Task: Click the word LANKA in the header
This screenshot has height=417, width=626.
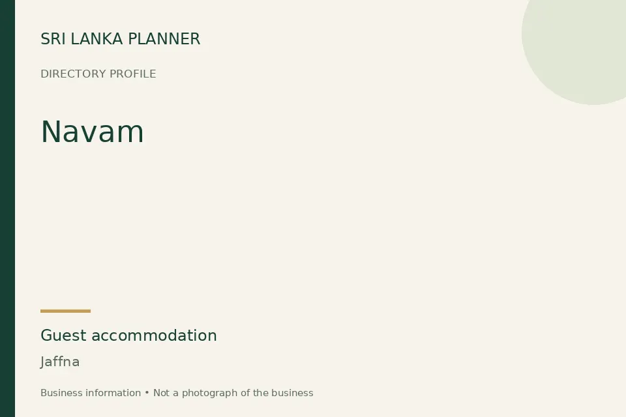Action: point(97,39)
